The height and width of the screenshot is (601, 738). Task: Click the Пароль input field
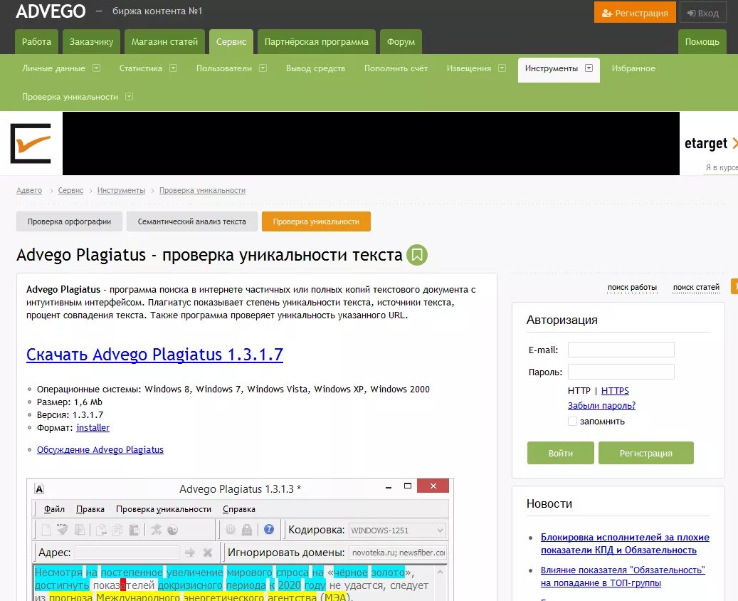[621, 372]
